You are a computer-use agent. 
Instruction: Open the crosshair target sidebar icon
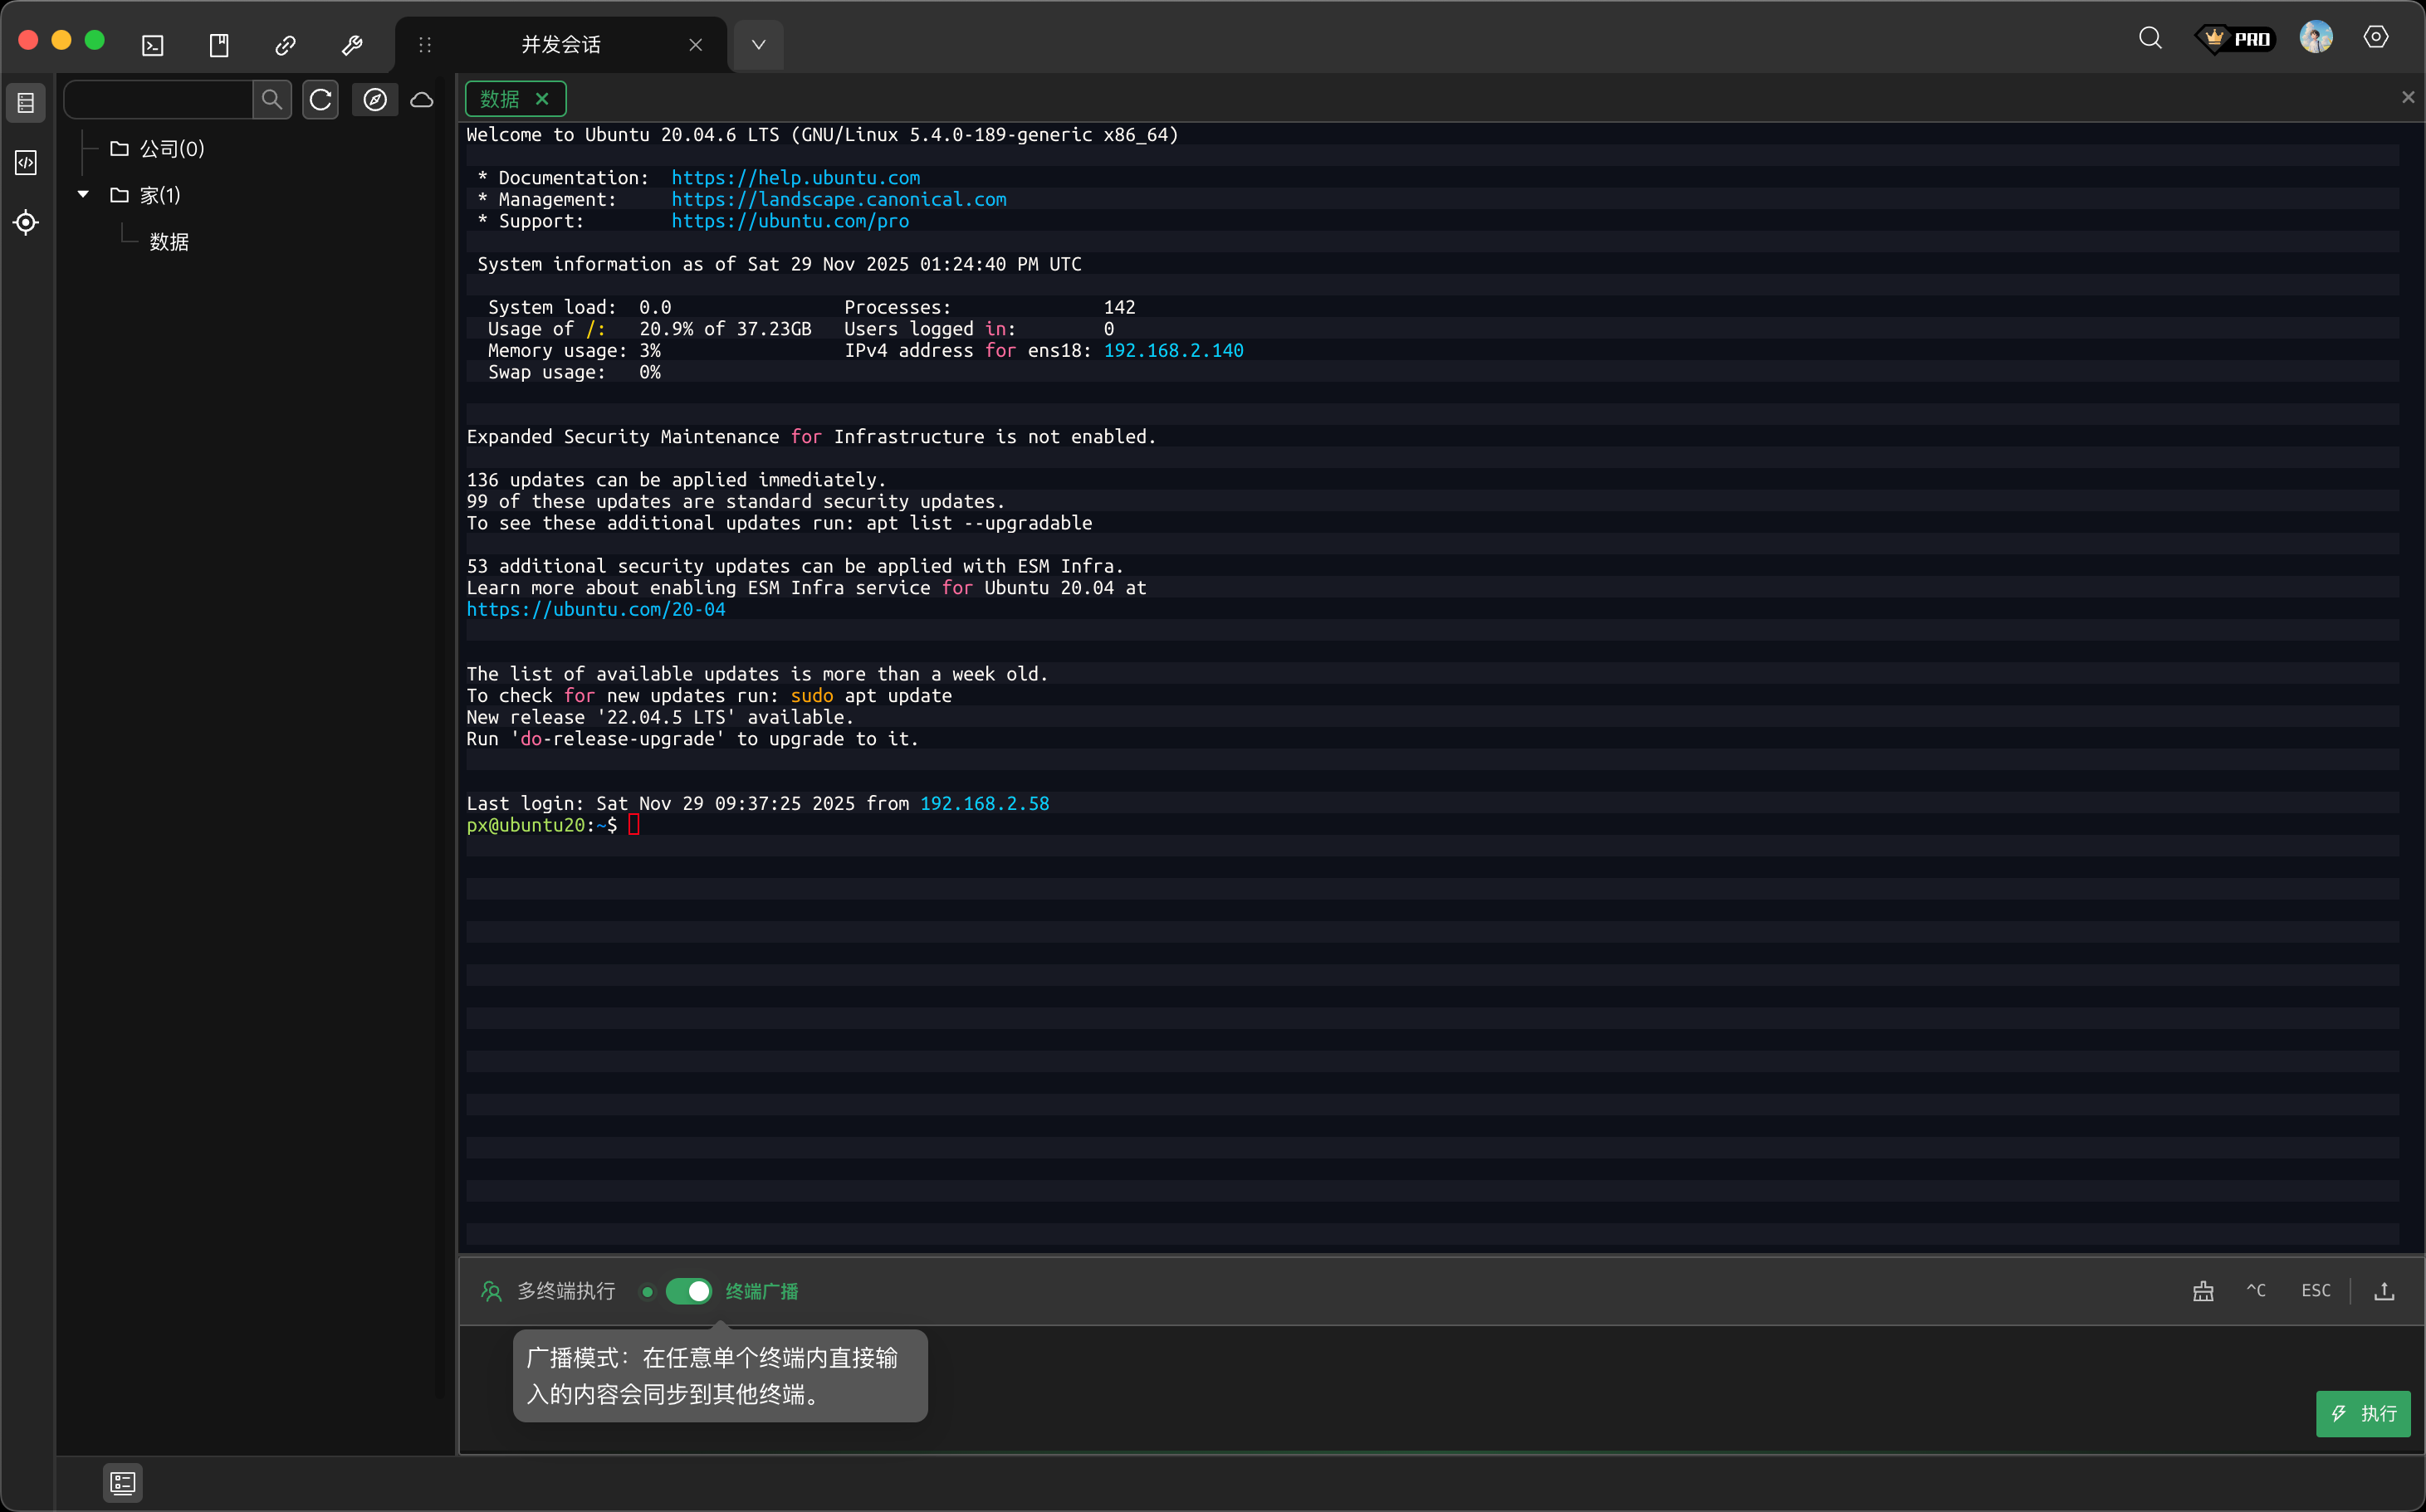(x=26, y=222)
